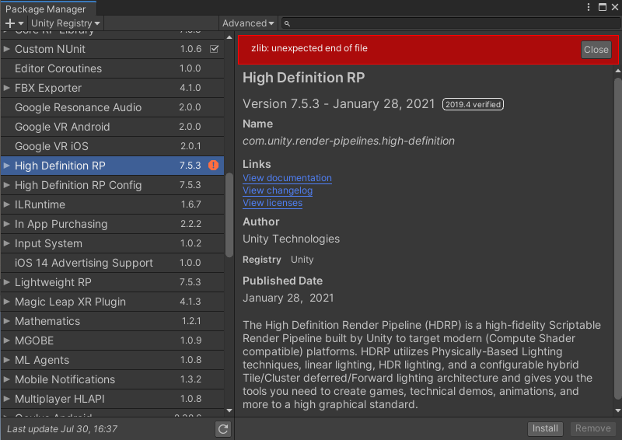Image resolution: width=622 pixels, height=440 pixels.
Task: Expand the In App Purchasing arrow
Action: tap(6, 224)
